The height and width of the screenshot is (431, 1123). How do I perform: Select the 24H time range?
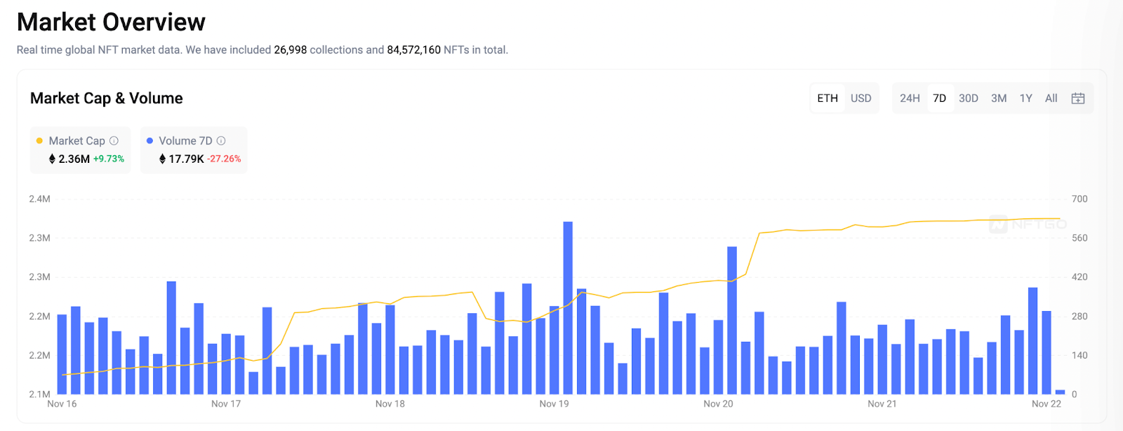pos(910,98)
